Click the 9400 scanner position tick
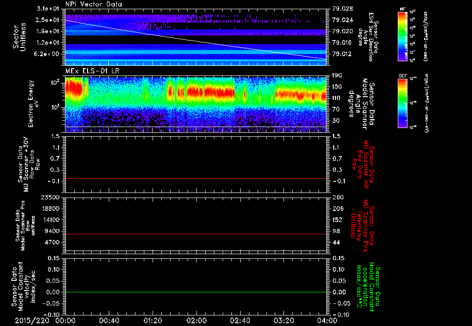The width and height of the screenshot is (472, 326). click(52, 231)
